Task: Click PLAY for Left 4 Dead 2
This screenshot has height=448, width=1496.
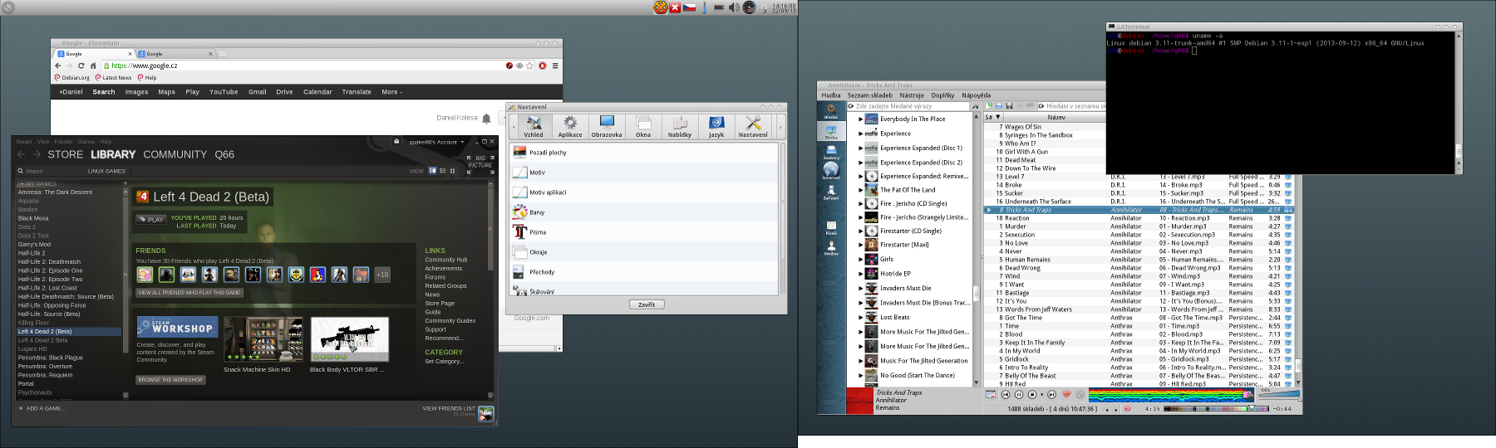Action: point(152,220)
